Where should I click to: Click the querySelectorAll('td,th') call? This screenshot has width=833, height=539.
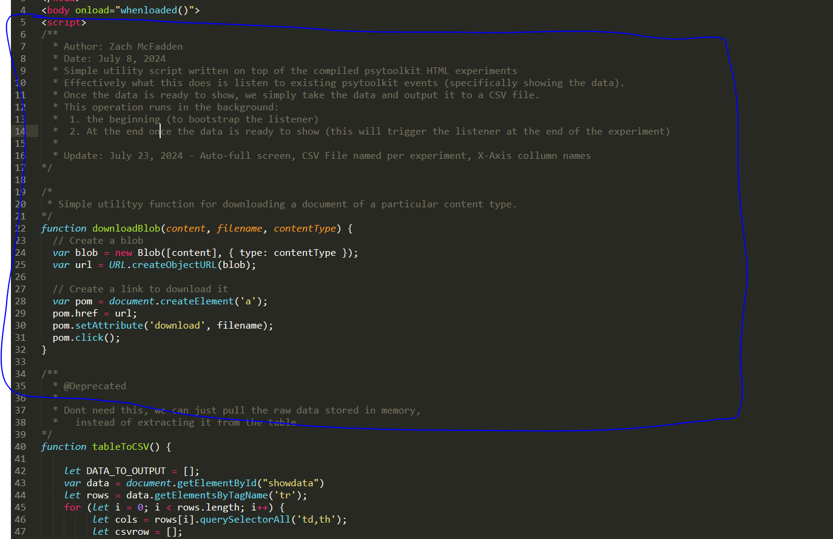coord(271,520)
